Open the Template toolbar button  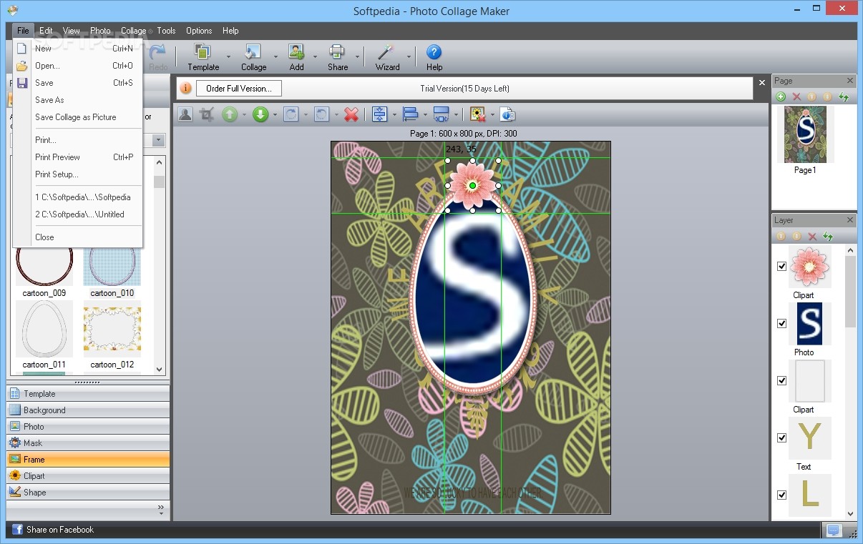(x=203, y=57)
